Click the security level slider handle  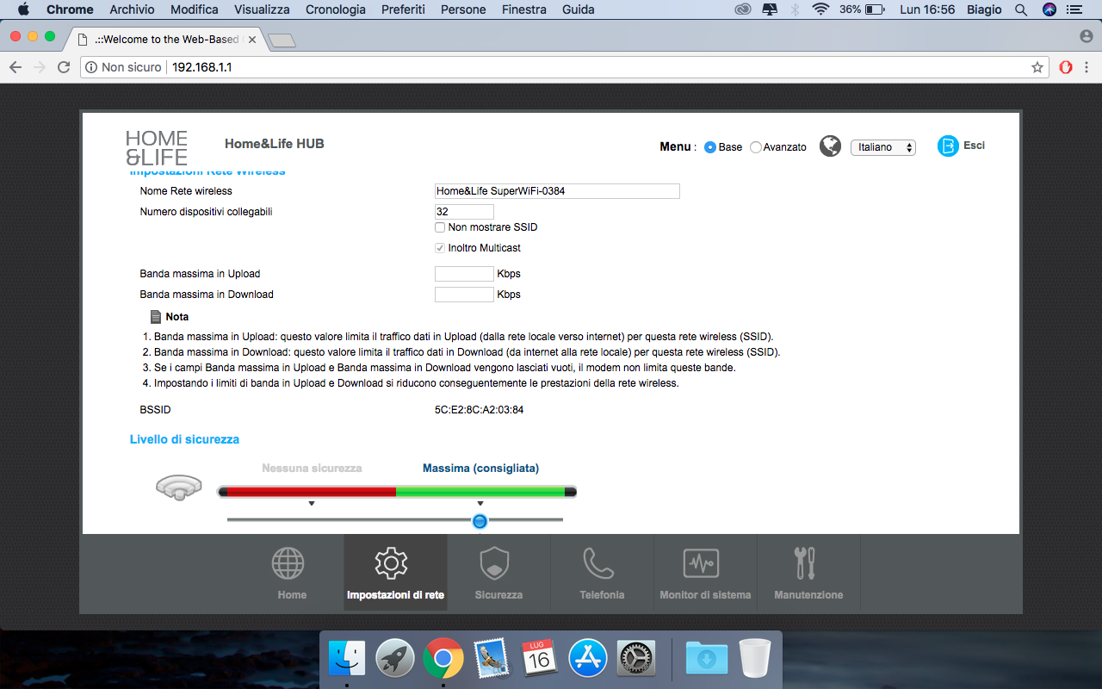click(480, 520)
